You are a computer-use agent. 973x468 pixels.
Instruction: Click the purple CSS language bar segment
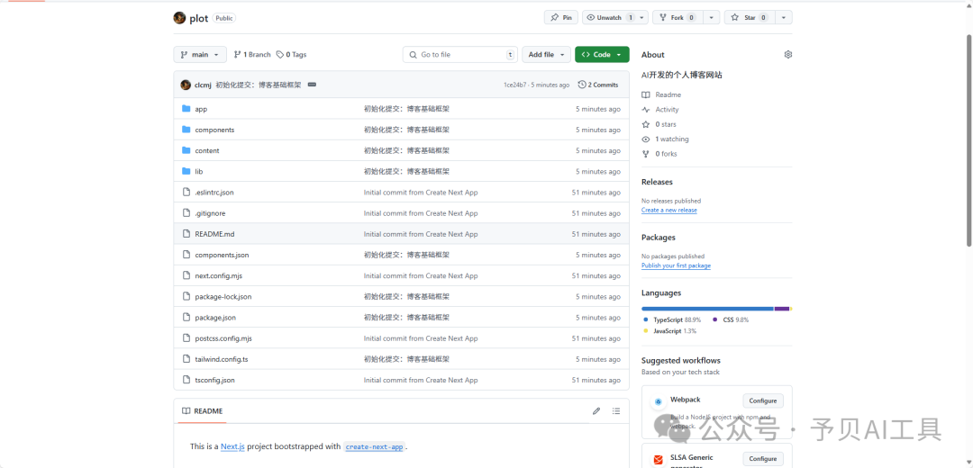(x=782, y=309)
